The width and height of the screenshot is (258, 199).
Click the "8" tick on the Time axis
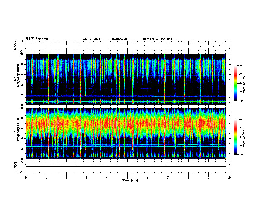(x=188, y=178)
